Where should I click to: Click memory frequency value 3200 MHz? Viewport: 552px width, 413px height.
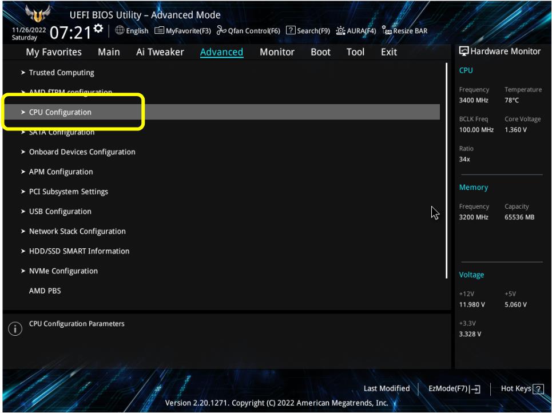click(474, 217)
